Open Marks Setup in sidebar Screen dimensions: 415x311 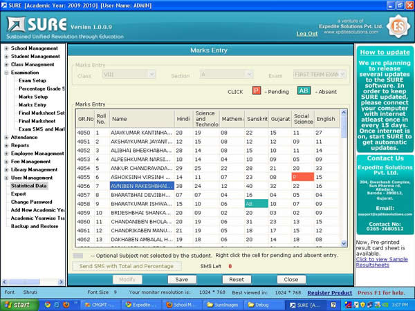click(x=33, y=97)
